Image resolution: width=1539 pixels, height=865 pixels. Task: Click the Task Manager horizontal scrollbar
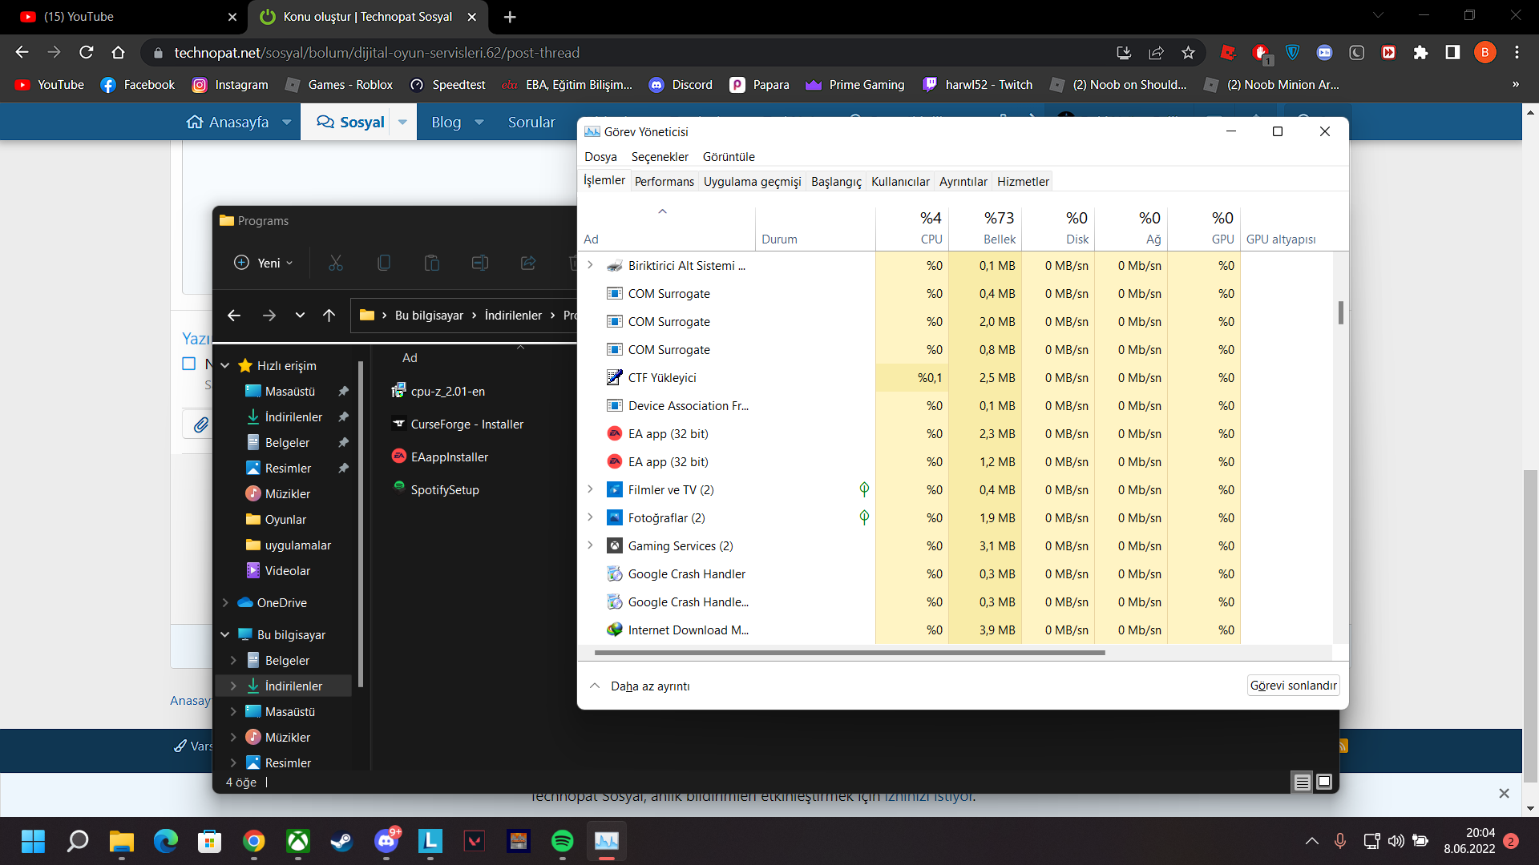850,653
